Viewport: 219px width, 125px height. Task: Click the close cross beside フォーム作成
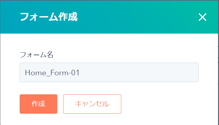203,17
